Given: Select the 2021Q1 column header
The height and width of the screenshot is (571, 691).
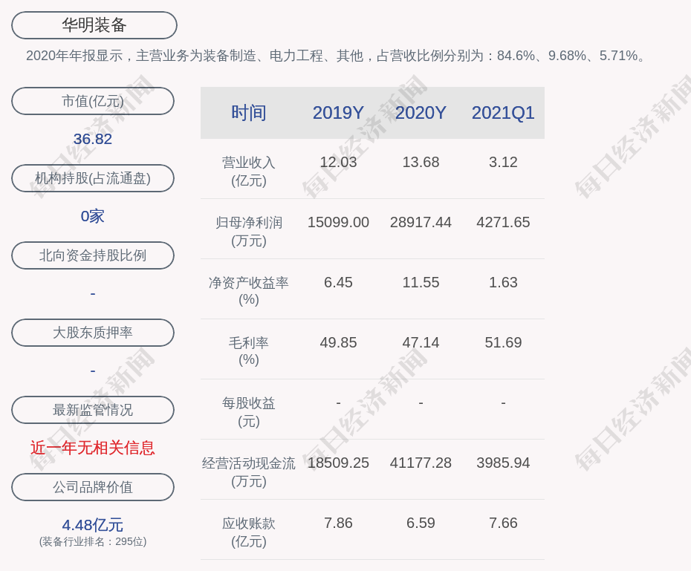Looking at the screenshot, I should click(x=503, y=113).
